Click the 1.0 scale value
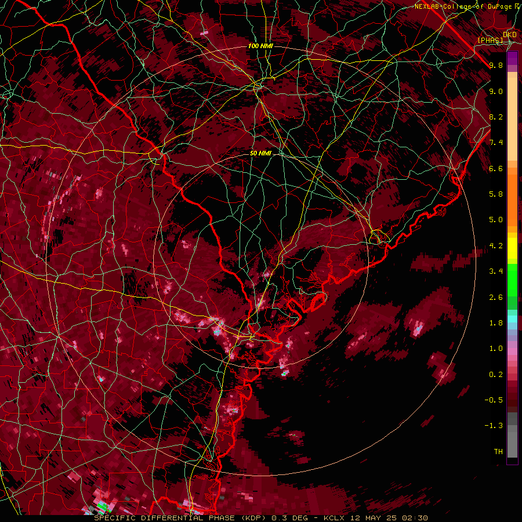522x522 pixels. (496, 349)
